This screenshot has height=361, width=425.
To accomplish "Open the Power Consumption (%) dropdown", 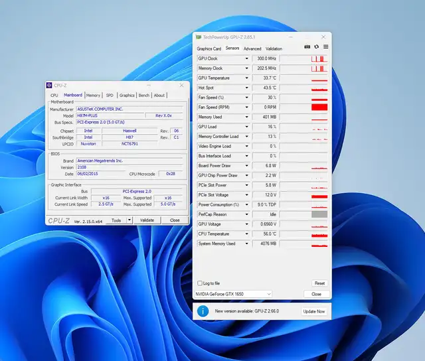I will click(246, 205).
